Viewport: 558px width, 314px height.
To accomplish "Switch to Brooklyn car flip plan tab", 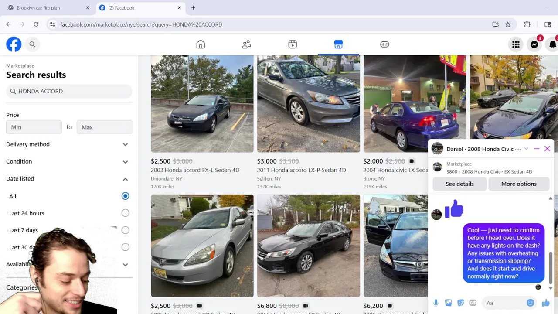I will [48, 8].
